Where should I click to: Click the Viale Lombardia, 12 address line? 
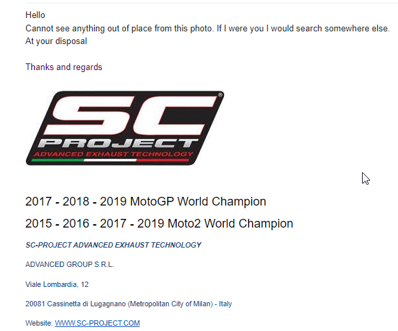pos(57,284)
